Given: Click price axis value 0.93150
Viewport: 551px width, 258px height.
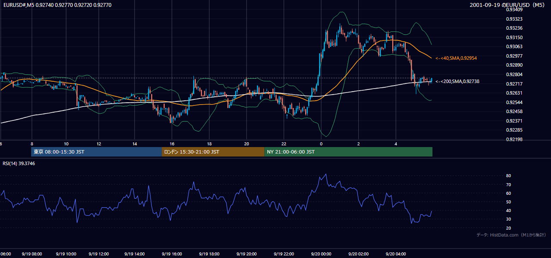Looking at the screenshot, I should click(x=514, y=37).
